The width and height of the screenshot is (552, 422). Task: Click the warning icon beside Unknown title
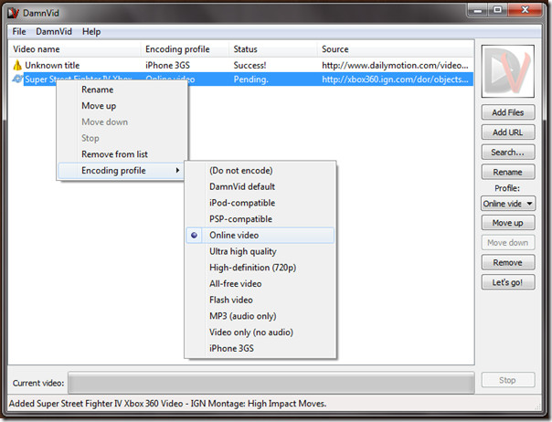click(17, 65)
